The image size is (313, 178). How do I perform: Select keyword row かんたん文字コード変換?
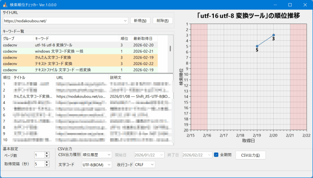pyautogui.click(x=80, y=57)
